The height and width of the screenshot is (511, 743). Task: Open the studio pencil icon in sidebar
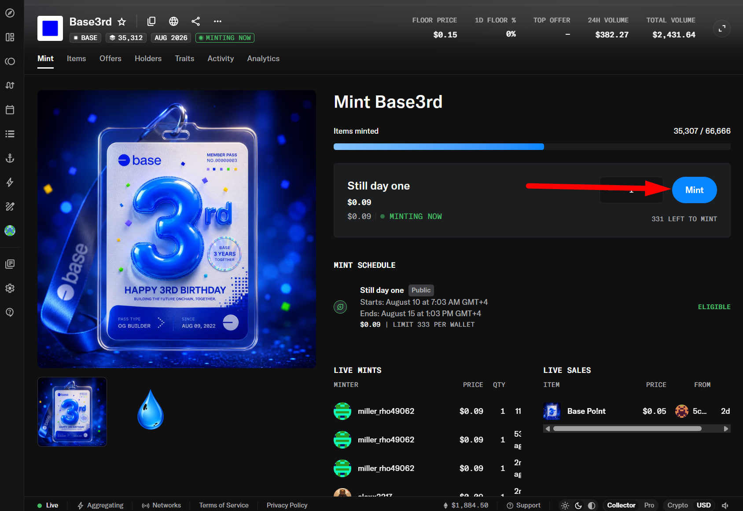(10, 206)
